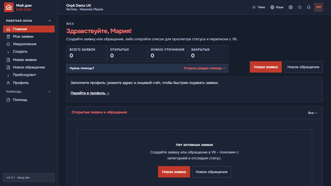This screenshot has width=331, height=186.
Task: Click the Закрытых stat card
Action: (208, 53)
